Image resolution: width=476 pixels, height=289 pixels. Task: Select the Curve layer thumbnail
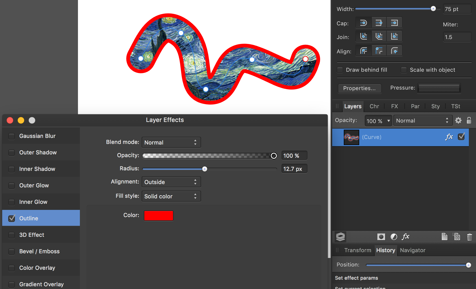[x=351, y=137]
